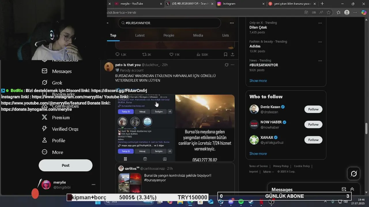Close the meryile - YouTube tab

(161, 4)
